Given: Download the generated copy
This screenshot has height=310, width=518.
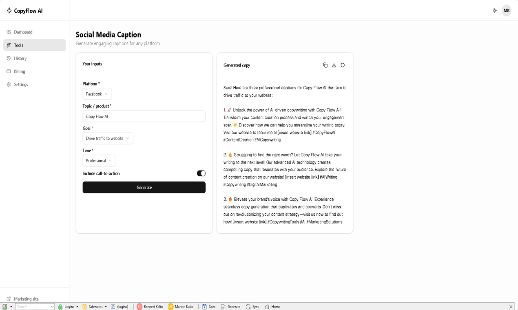Looking at the screenshot, I should [334, 65].
